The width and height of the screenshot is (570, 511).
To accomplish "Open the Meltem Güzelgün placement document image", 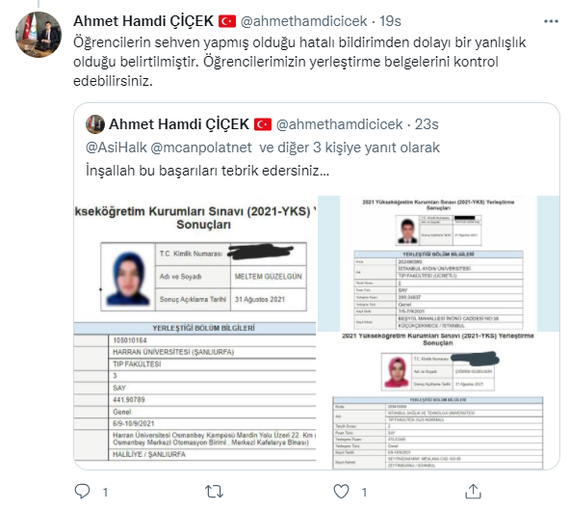I will click(x=195, y=332).
